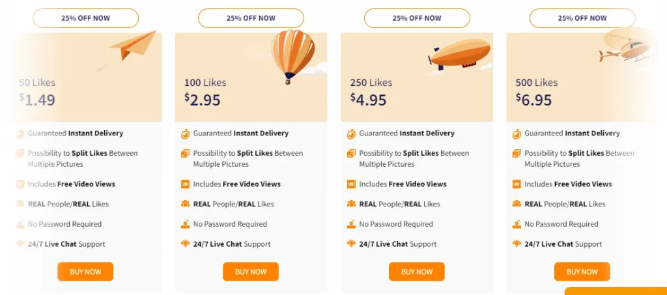Image resolution: width=667 pixels, height=295 pixels.
Task: Click the real people icon in 250 Likes plan
Action: coord(351,204)
